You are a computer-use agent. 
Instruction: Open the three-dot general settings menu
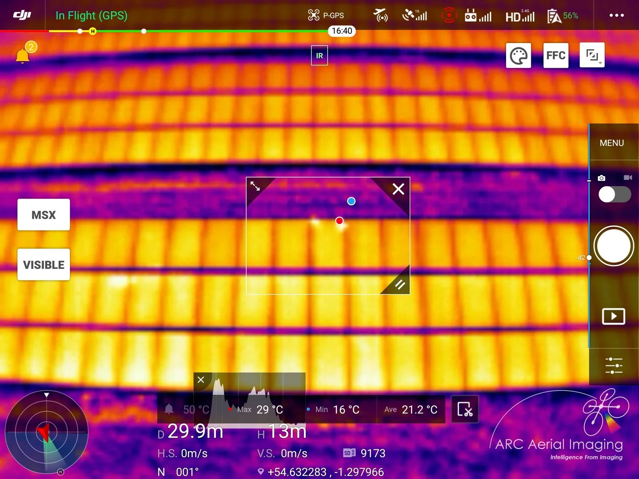point(616,15)
